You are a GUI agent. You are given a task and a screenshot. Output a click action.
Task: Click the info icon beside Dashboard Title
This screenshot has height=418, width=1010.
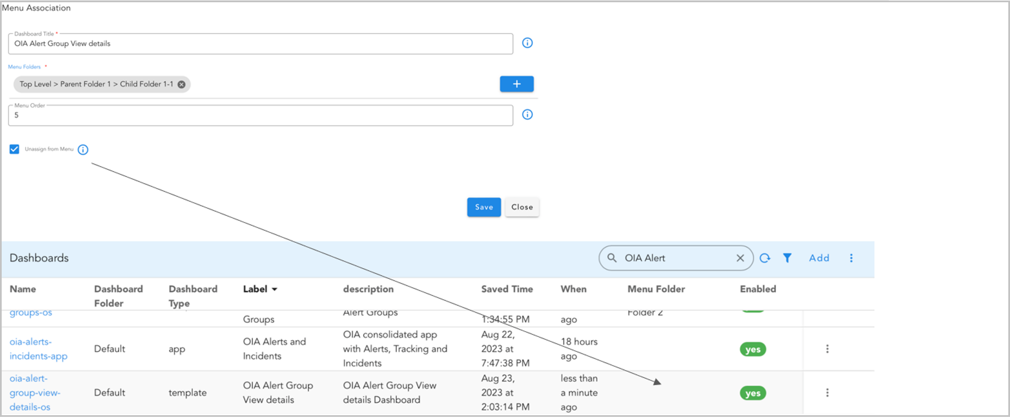[x=527, y=43]
